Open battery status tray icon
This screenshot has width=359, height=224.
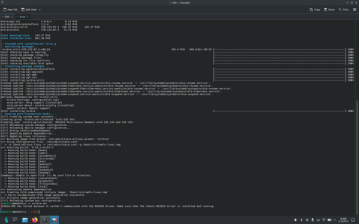(x=329, y=220)
